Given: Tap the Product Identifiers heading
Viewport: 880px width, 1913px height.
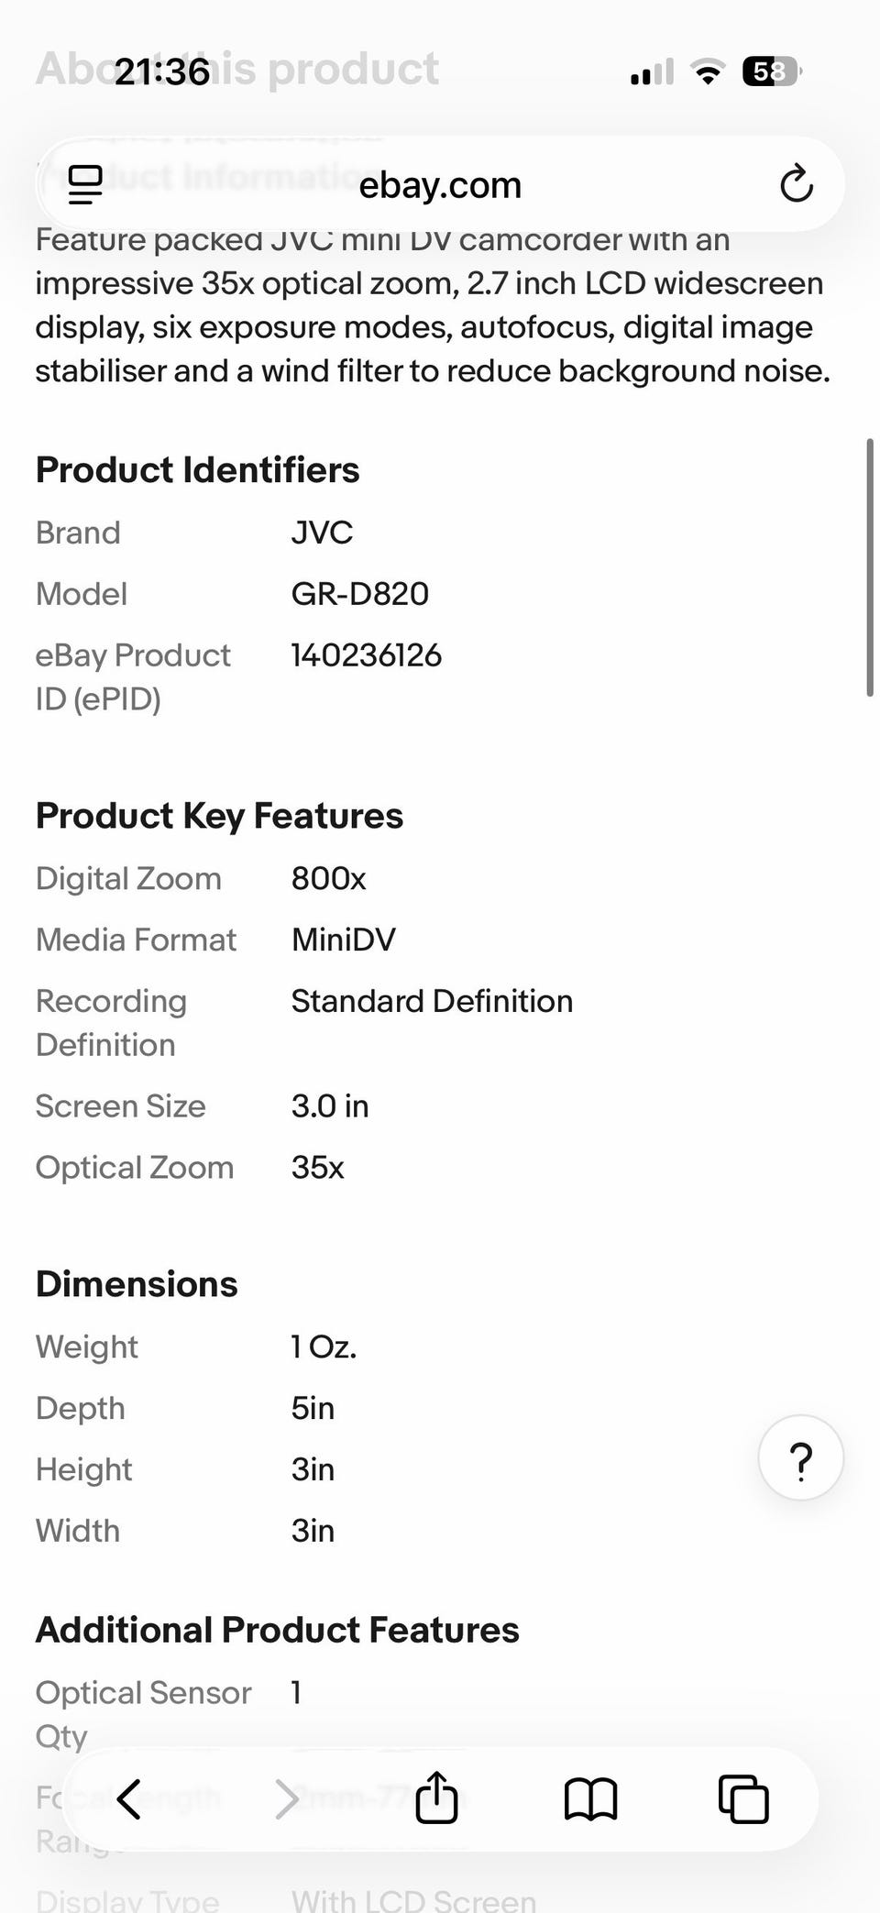Looking at the screenshot, I should click(x=197, y=470).
